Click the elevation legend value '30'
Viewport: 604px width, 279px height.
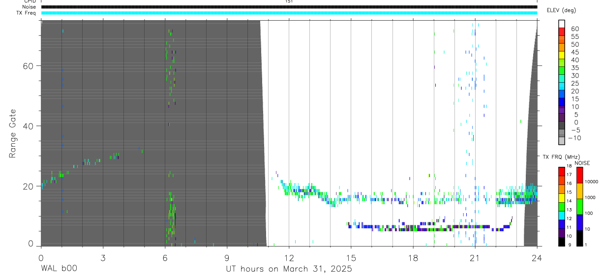574,75
